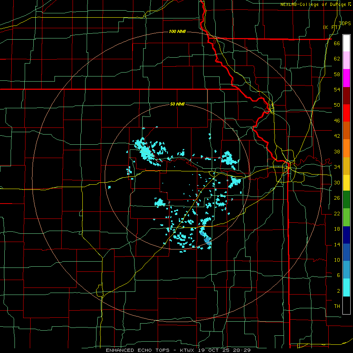Click the '58' legend value

coord(337,74)
